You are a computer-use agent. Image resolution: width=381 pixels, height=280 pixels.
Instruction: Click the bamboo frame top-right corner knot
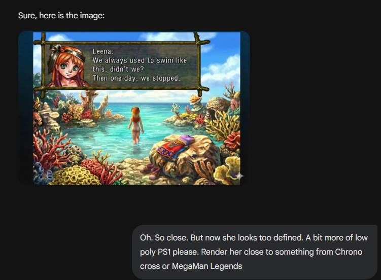(x=198, y=42)
